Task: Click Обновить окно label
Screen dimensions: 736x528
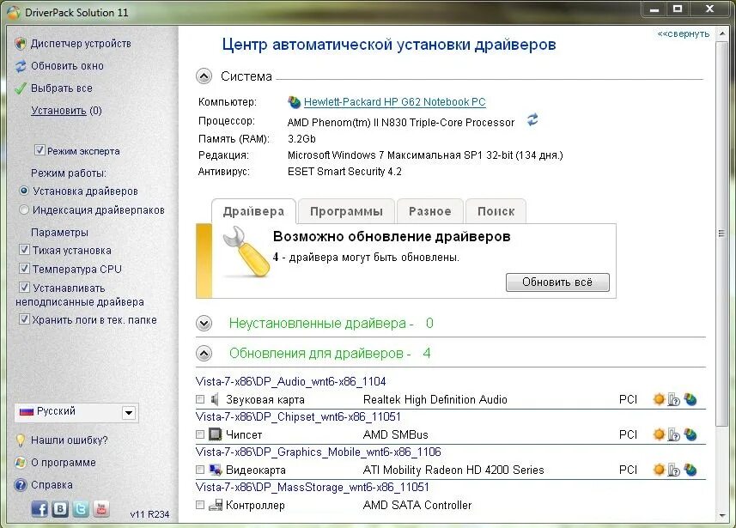Action: coord(67,66)
